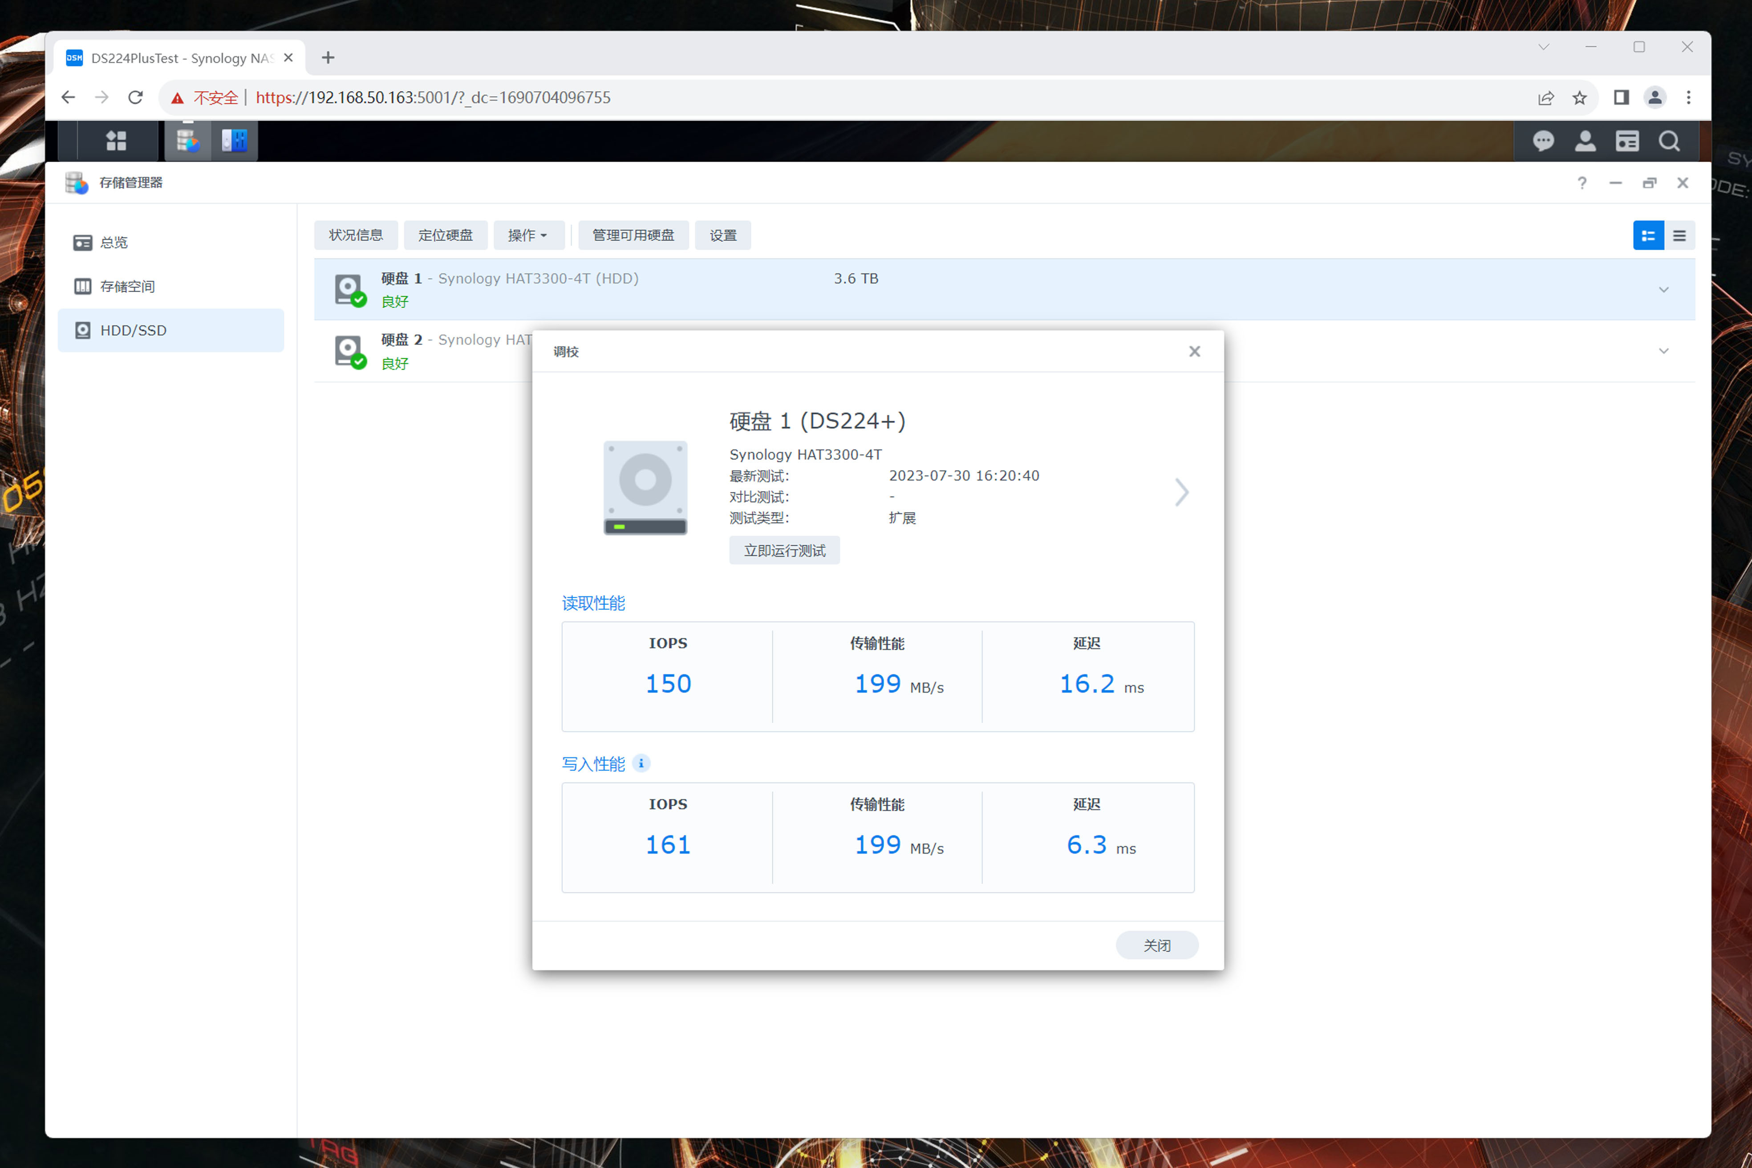This screenshot has width=1752, height=1168.
Task: Open DSM notifications chat bubble icon
Action: coord(1543,141)
